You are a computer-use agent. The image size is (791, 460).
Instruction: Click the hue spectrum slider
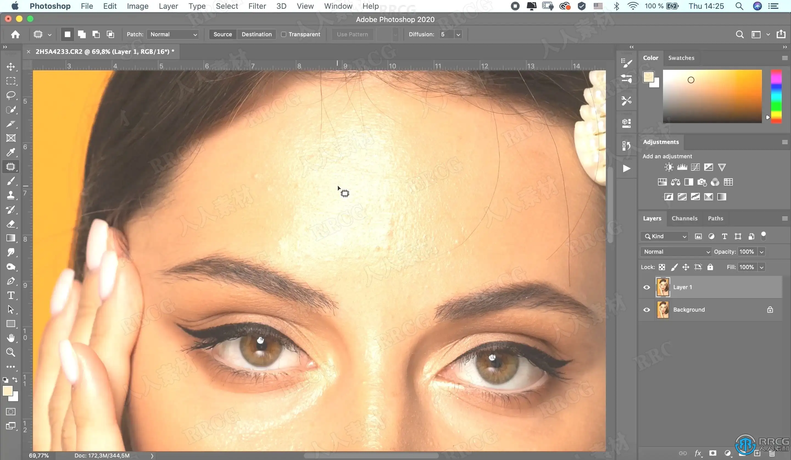(x=776, y=96)
